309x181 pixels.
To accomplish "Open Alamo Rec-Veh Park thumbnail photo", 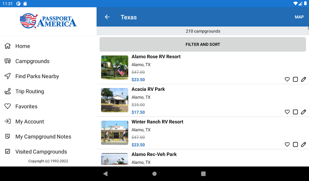I will tap(115, 159).
